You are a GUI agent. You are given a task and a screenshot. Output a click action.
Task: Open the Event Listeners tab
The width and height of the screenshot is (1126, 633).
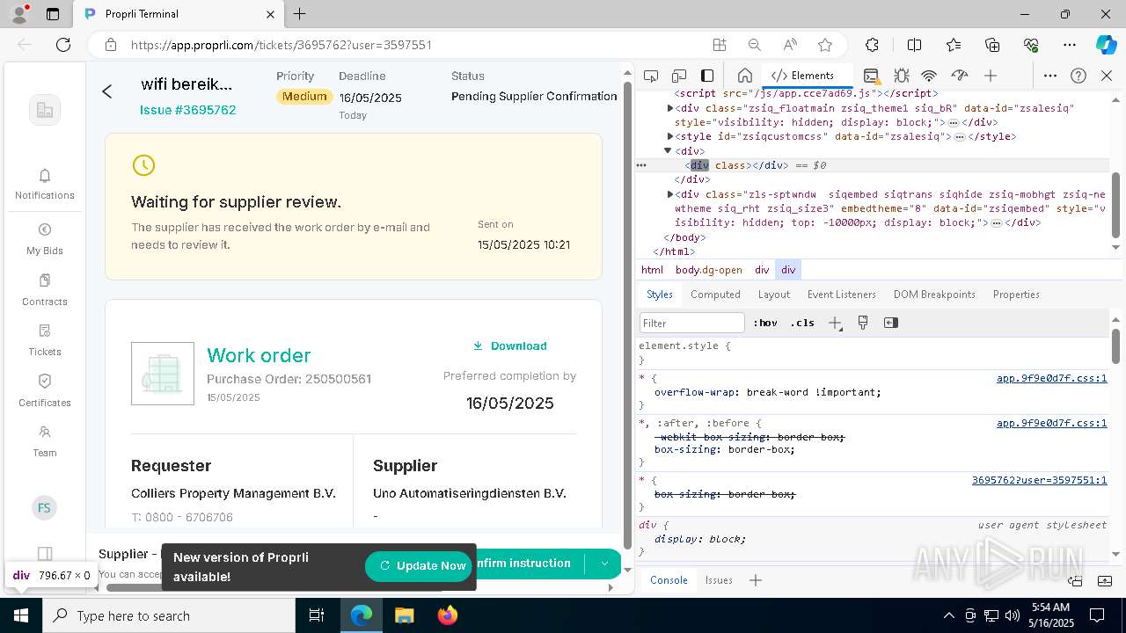pos(842,295)
